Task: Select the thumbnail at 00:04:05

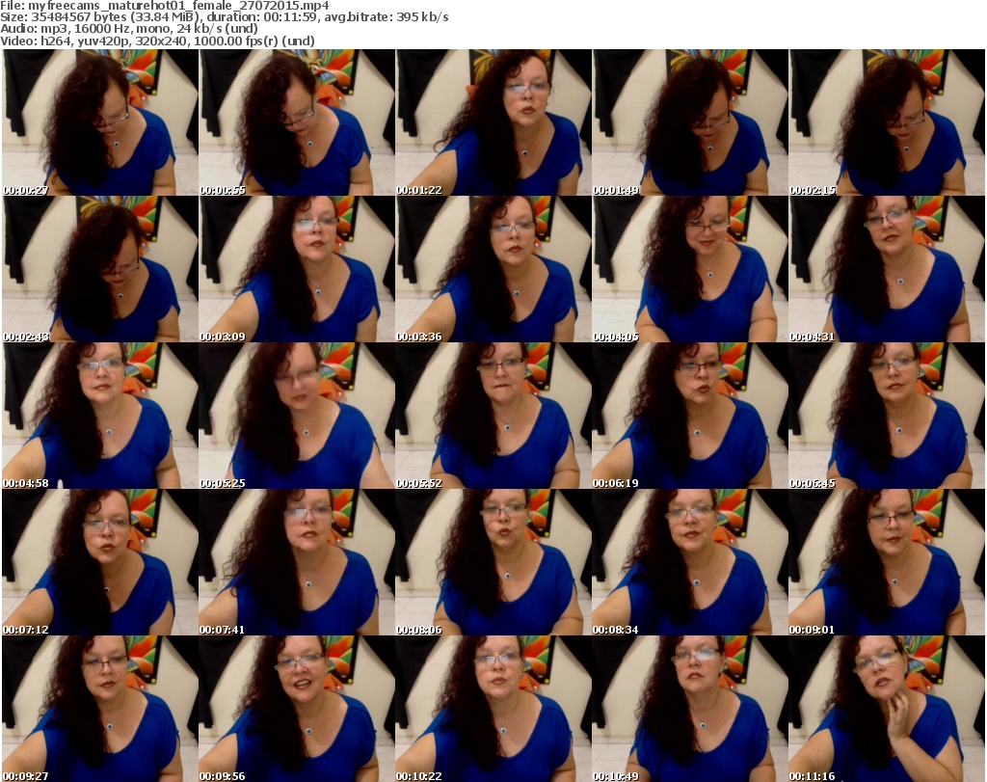Action: point(690,269)
